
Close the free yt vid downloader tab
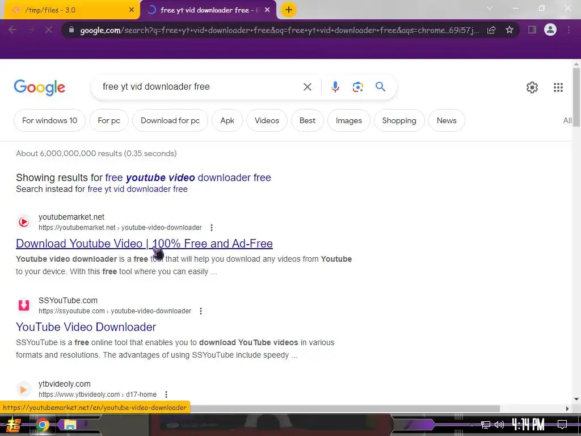pos(267,10)
